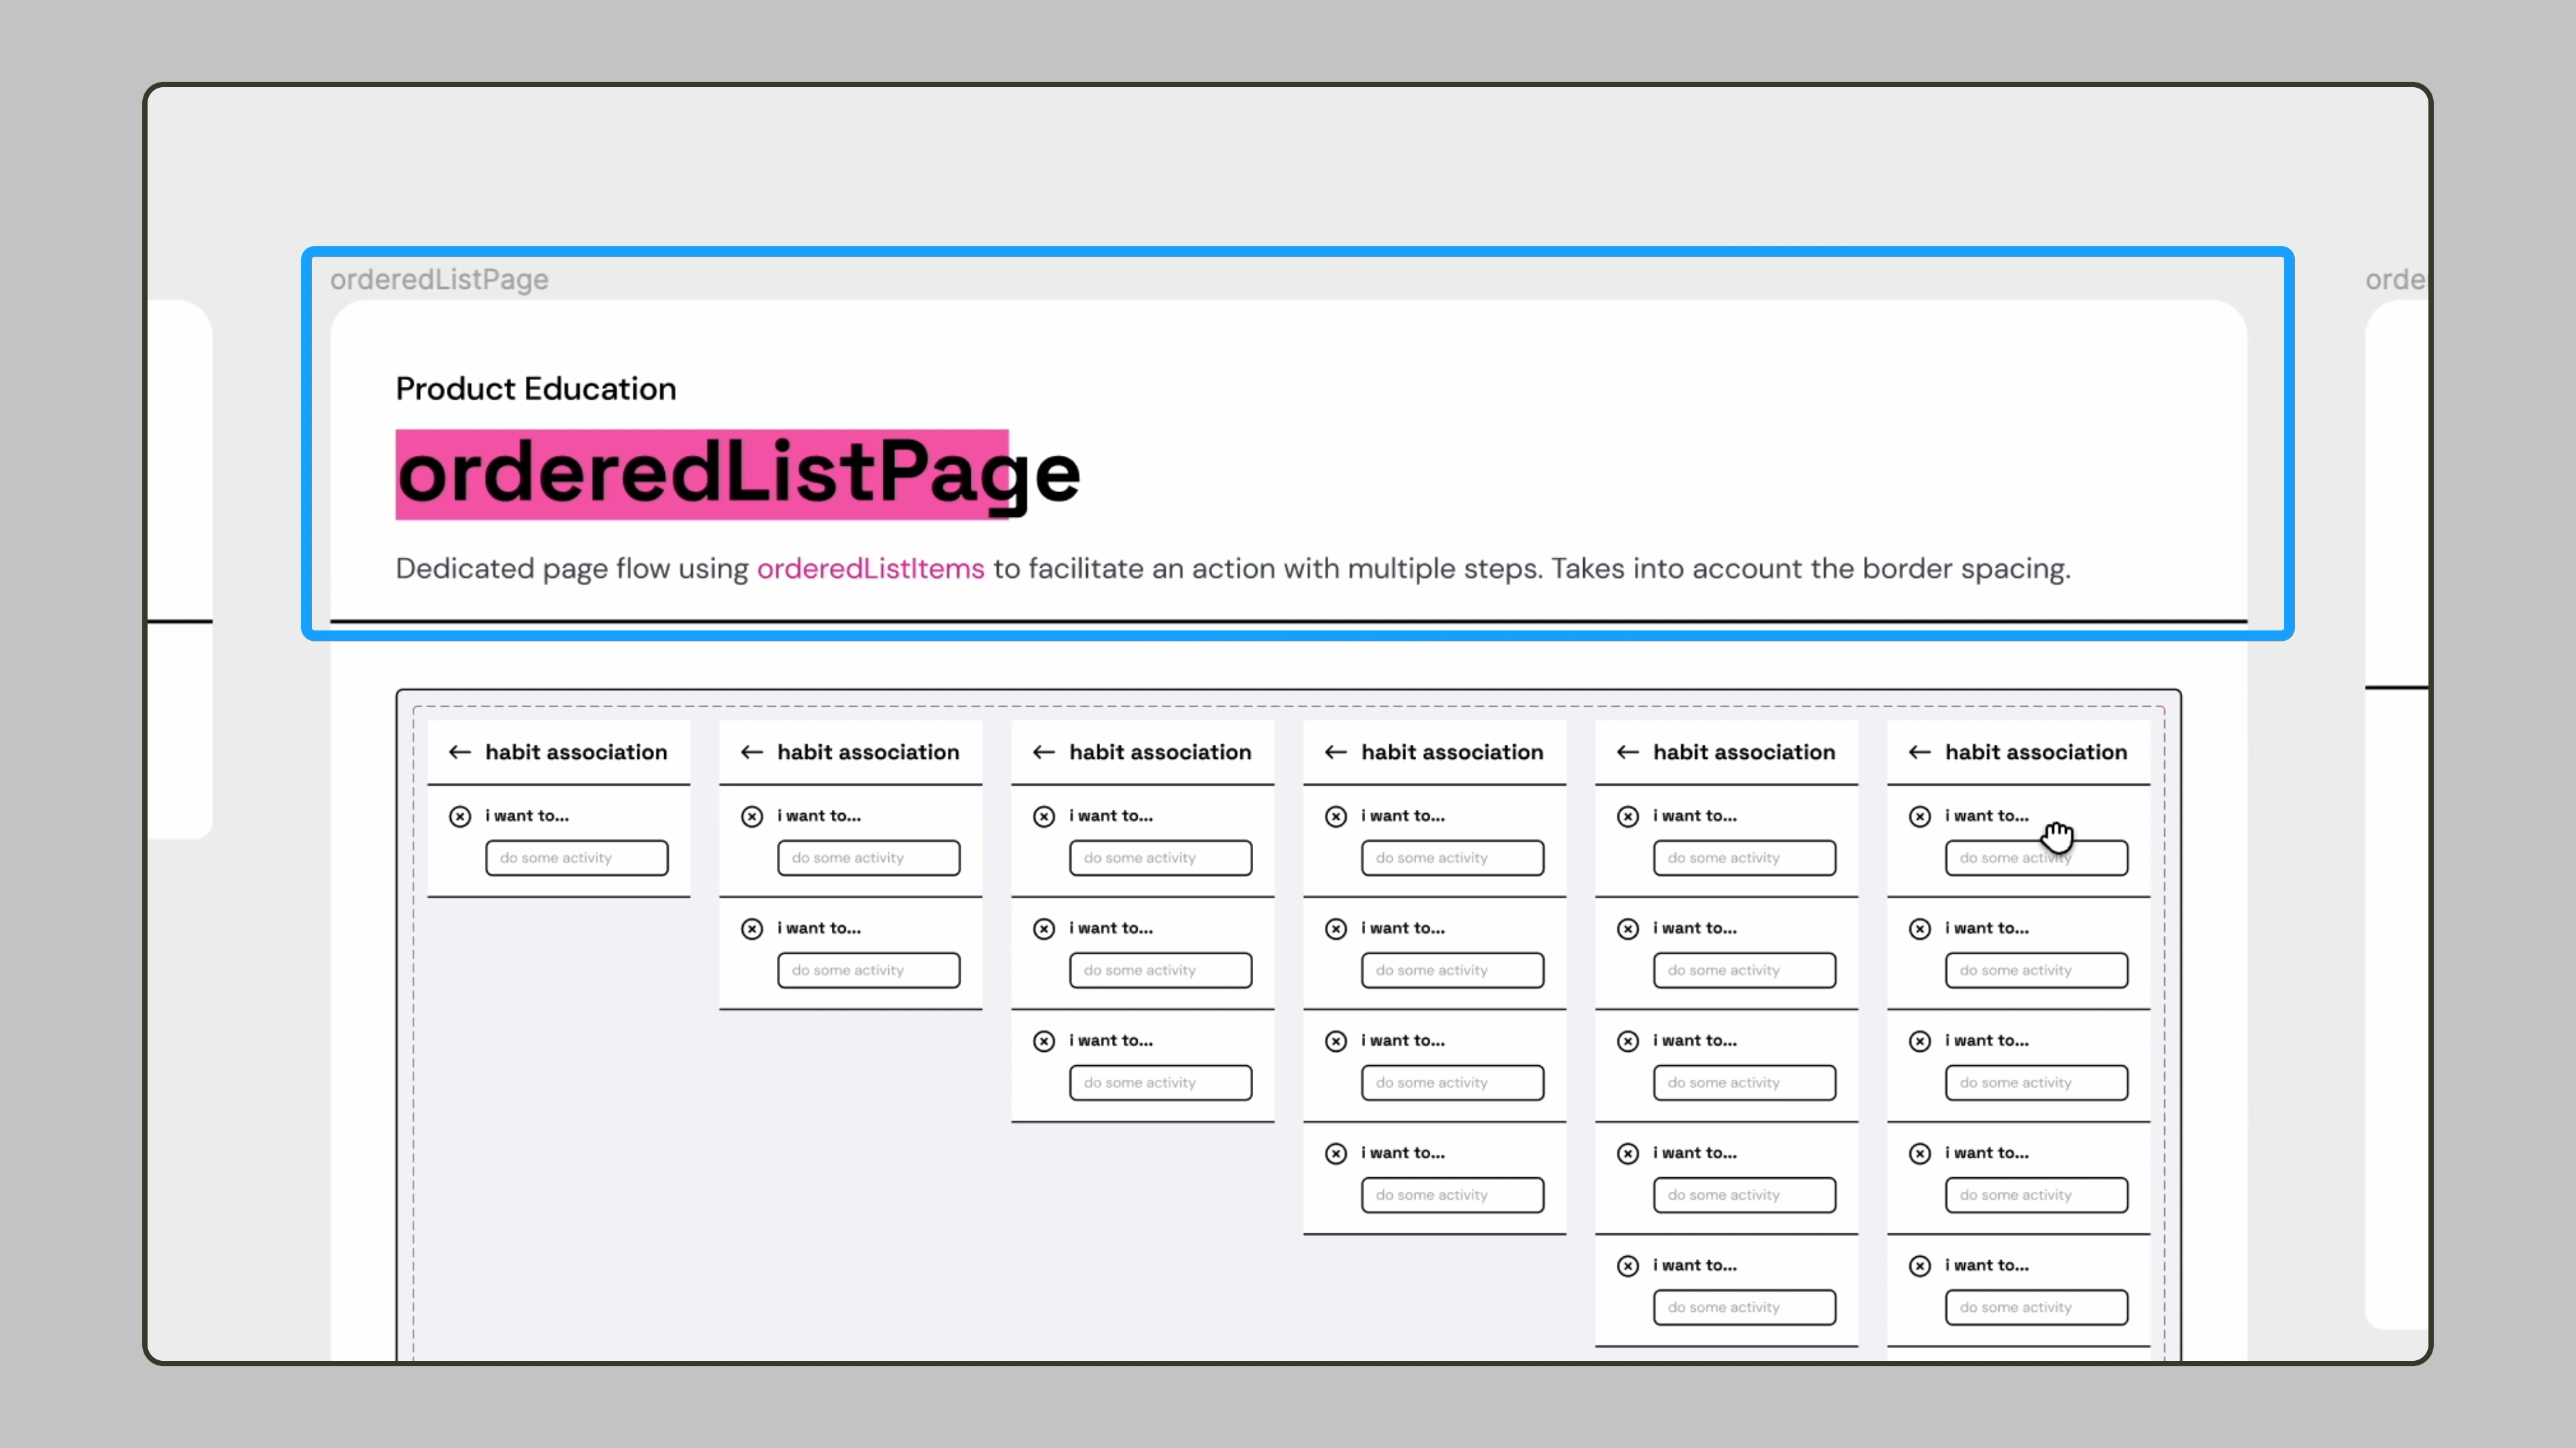Remove second item in third habit column
The height and width of the screenshot is (1448, 2576).
(1044, 929)
